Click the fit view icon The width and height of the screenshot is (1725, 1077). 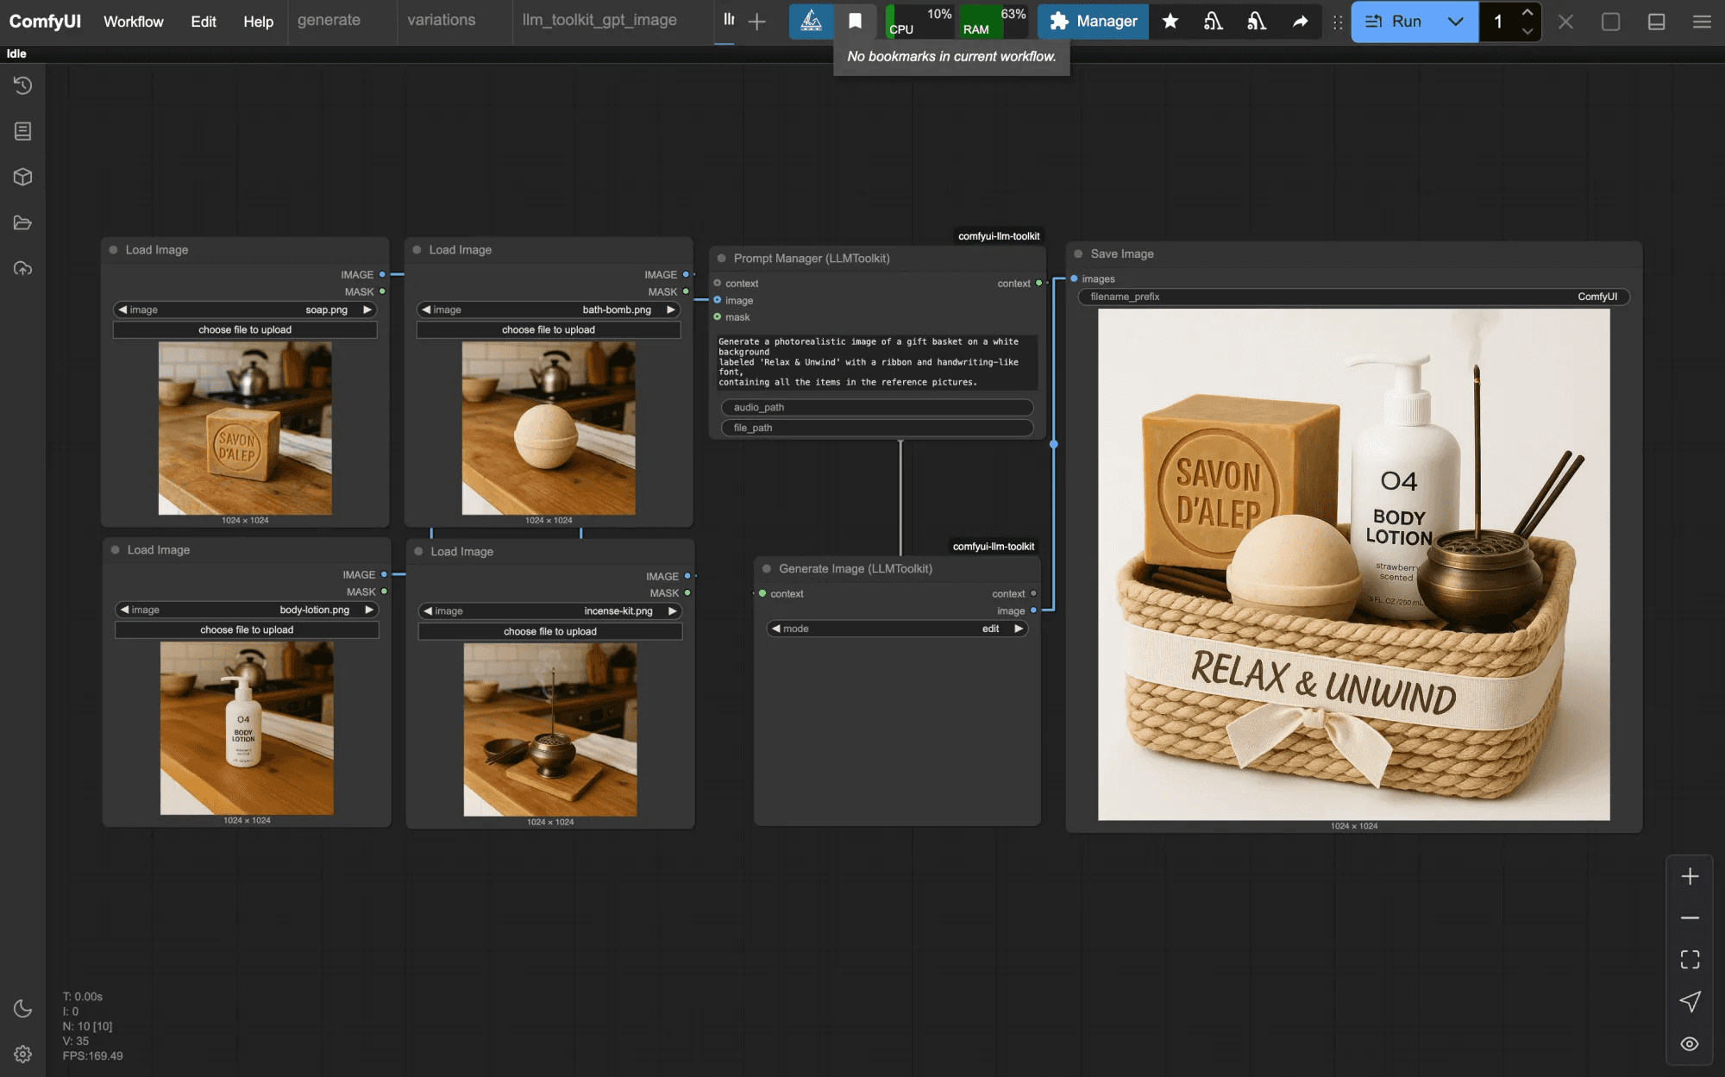click(x=1690, y=959)
